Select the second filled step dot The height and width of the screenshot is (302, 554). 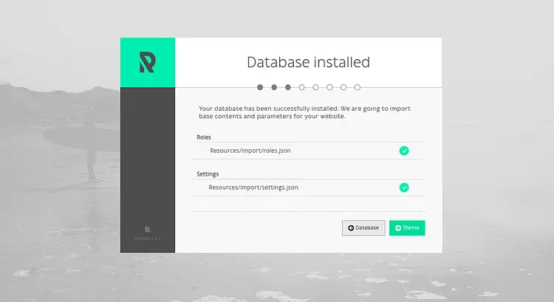[x=274, y=87]
